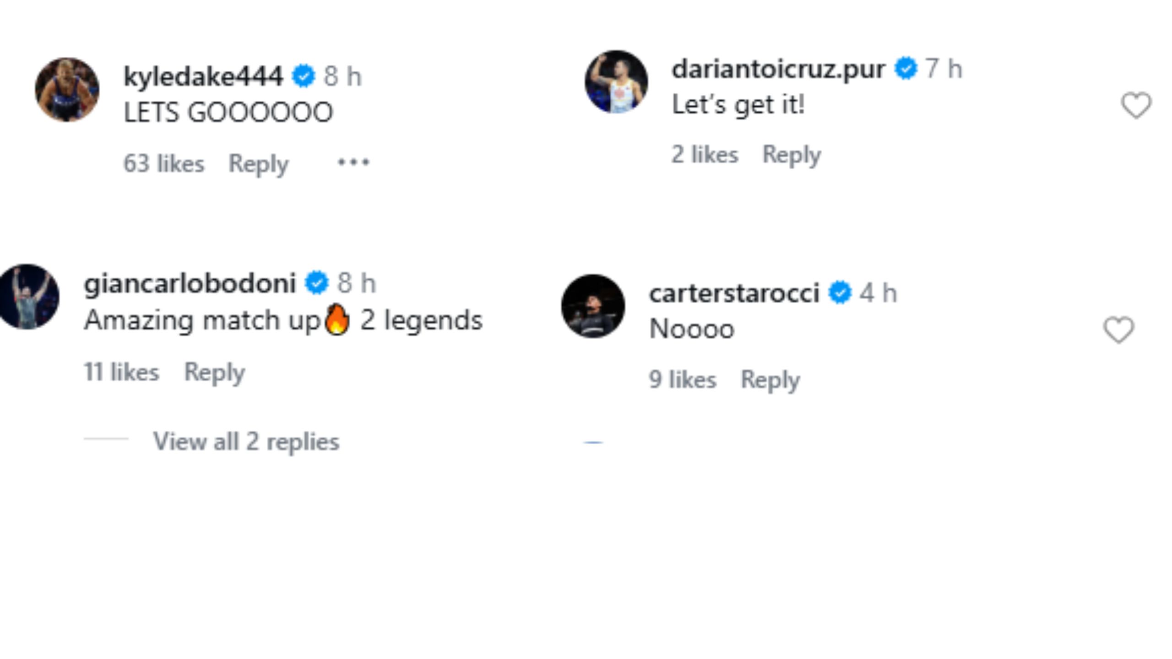Image resolution: width=1172 pixels, height=659 pixels.
Task: Open giancarlobodoni username link
Action: point(190,283)
